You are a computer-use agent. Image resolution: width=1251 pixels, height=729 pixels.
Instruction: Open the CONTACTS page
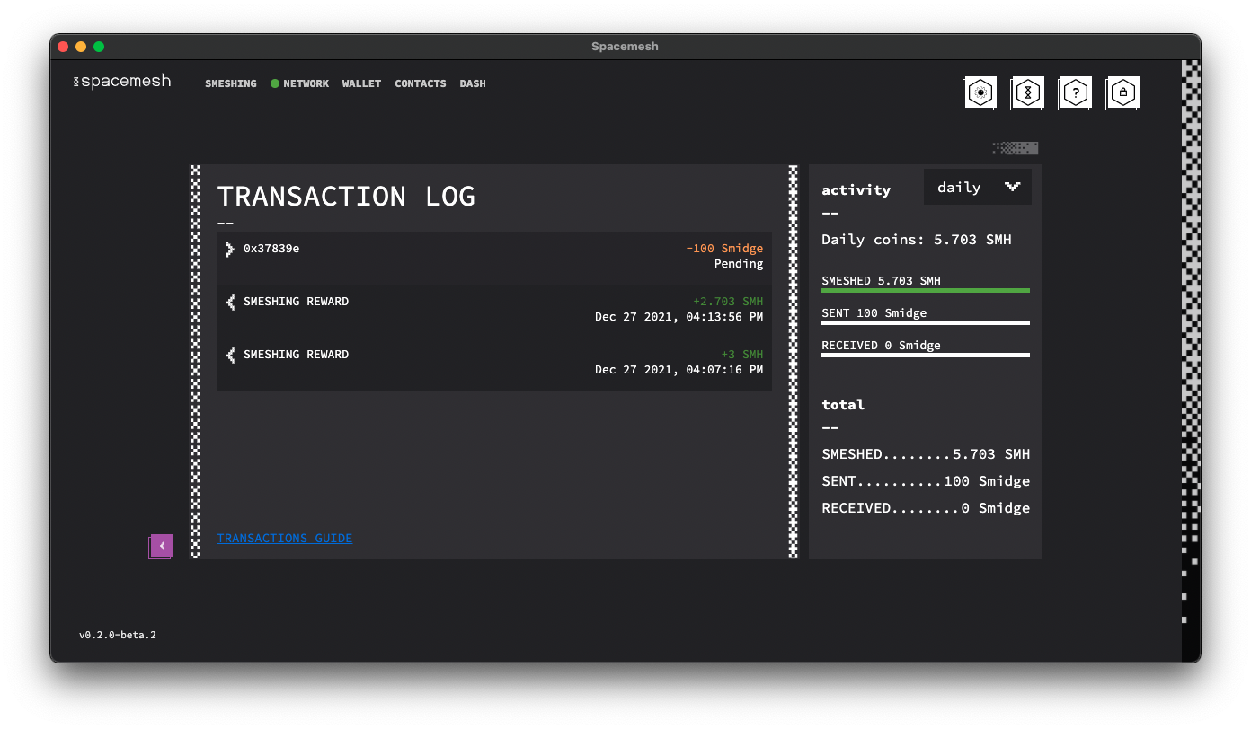coord(421,83)
